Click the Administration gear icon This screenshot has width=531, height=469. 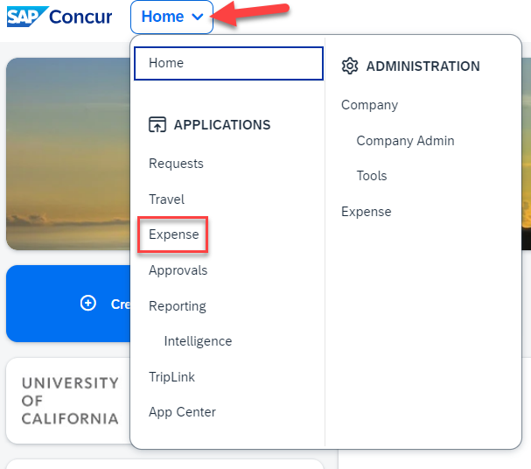click(350, 66)
